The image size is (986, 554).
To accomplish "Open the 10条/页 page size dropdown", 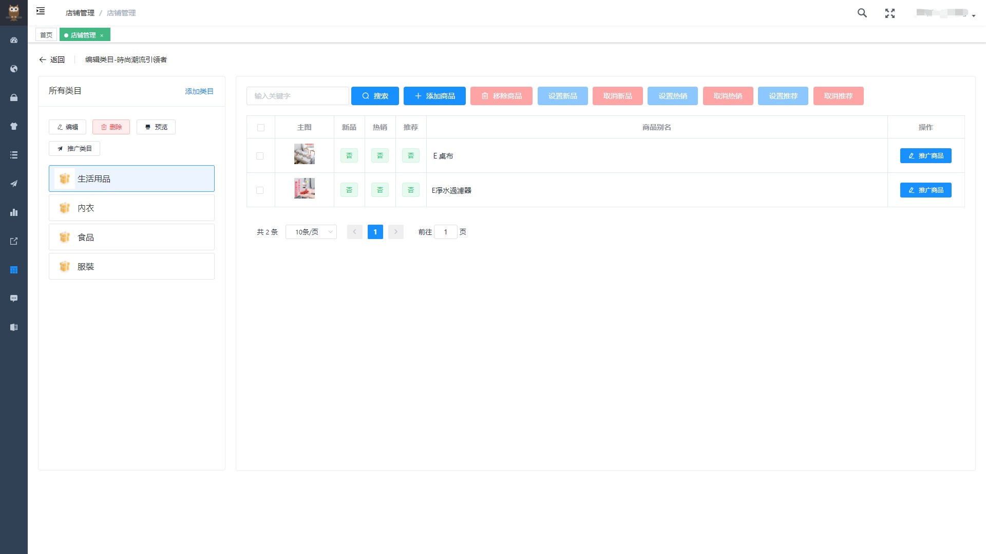I will [x=311, y=232].
